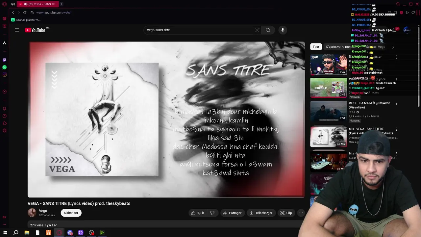
Task: Open 'RFK1 - ILA MATA ft @IcoWesh' title link
Action: [x=369, y=105]
